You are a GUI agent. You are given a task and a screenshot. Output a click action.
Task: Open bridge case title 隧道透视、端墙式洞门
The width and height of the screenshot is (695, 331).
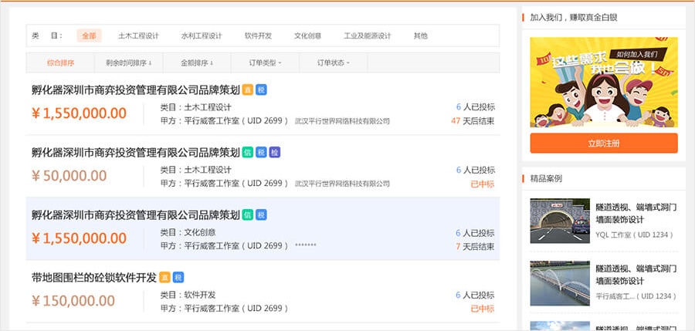636,275
